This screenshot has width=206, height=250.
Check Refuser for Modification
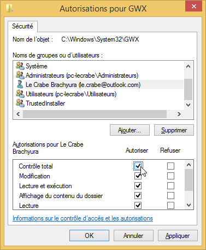(x=170, y=176)
